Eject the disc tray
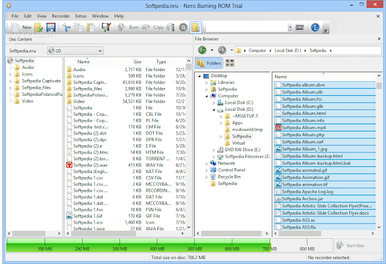The image size is (386, 264). click(x=183, y=27)
